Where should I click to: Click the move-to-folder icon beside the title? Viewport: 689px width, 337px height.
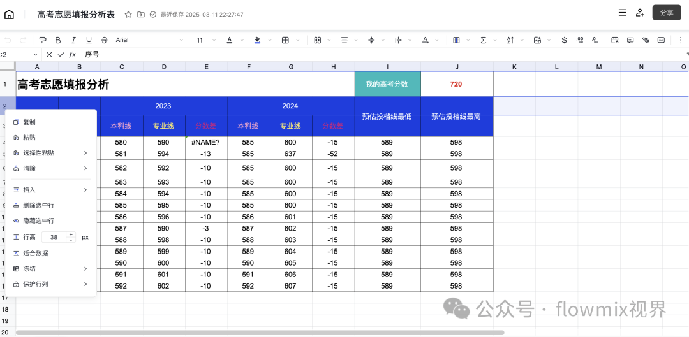tap(140, 15)
